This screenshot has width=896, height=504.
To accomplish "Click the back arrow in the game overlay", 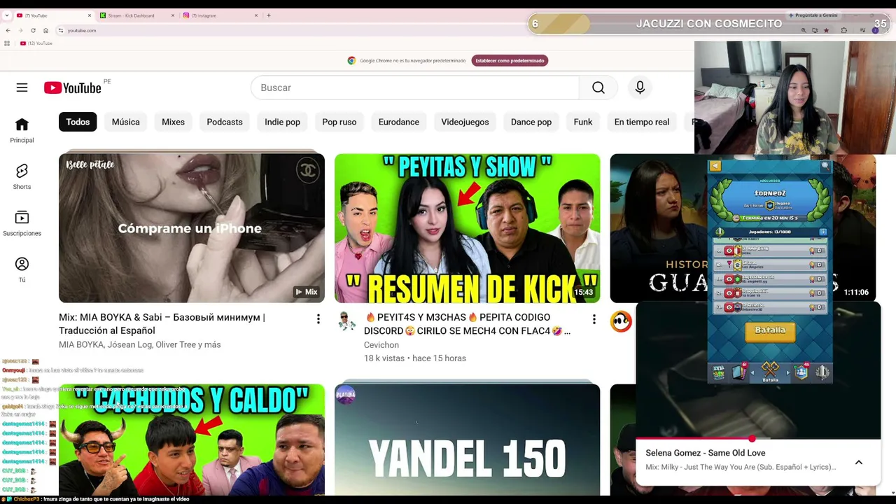I will (x=715, y=166).
